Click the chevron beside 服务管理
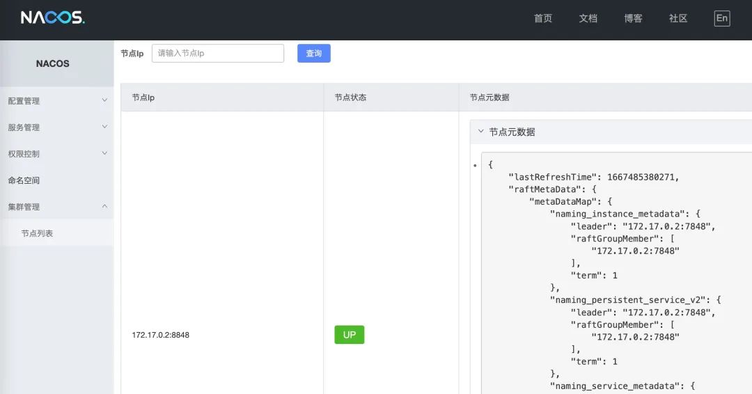This screenshot has width=752, height=394. (104, 127)
